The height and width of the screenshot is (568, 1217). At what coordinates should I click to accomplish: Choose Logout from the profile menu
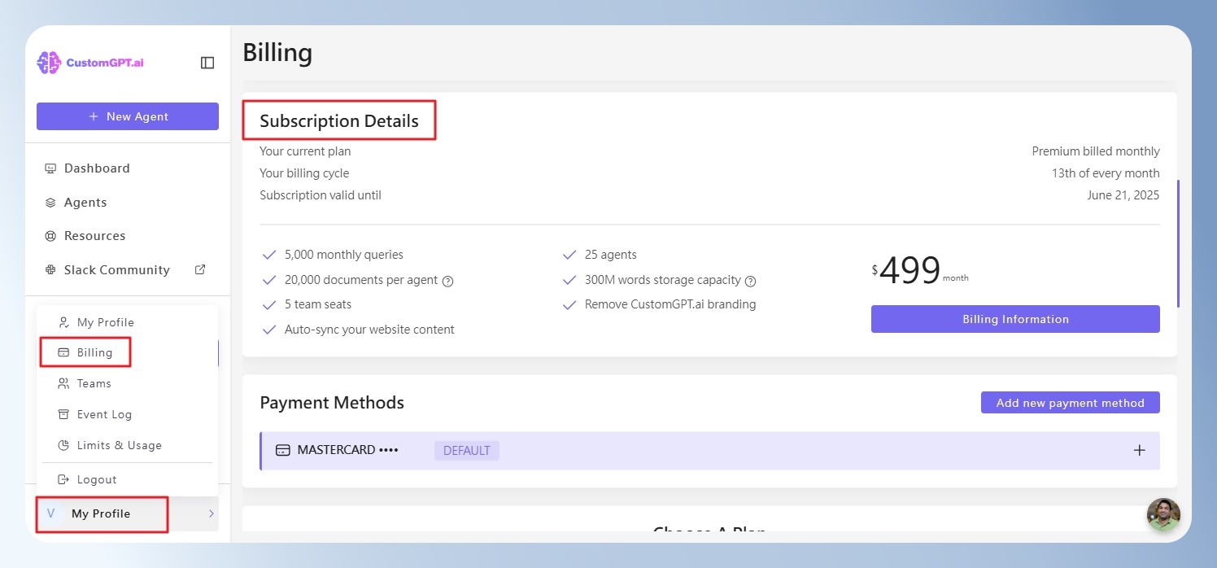pyautogui.click(x=97, y=479)
